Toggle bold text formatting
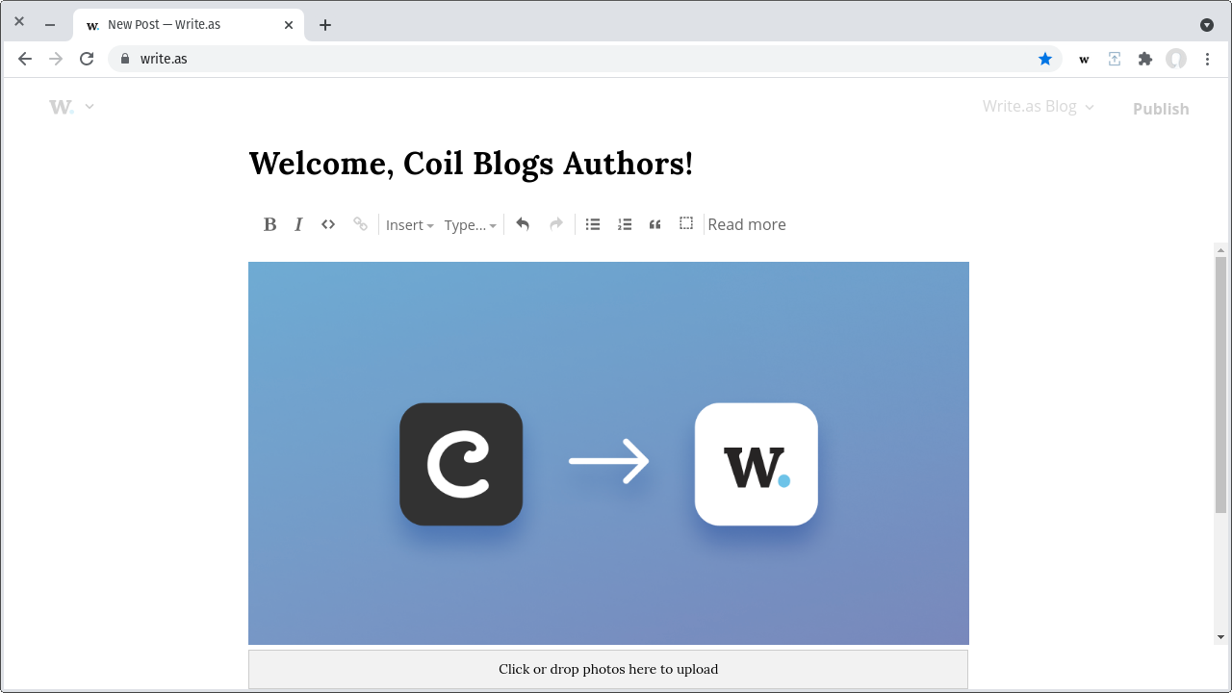The image size is (1232, 693). [x=269, y=223]
